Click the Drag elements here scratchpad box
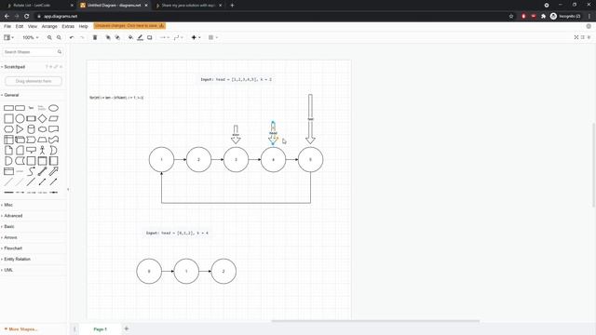The width and height of the screenshot is (596, 335). pos(34,81)
